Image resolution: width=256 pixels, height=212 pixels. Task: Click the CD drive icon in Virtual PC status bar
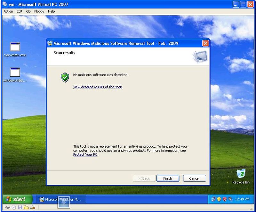[x=14, y=207]
